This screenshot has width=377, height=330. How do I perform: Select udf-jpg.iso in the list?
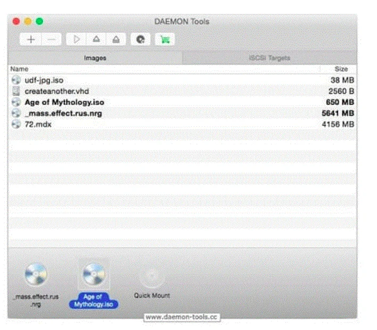click(x=182, y=80)
